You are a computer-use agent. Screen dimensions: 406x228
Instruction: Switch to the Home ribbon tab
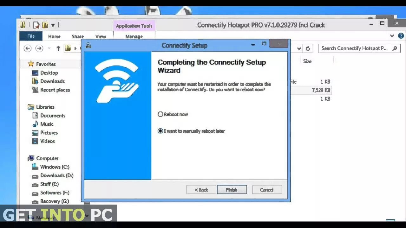point(54,36)
